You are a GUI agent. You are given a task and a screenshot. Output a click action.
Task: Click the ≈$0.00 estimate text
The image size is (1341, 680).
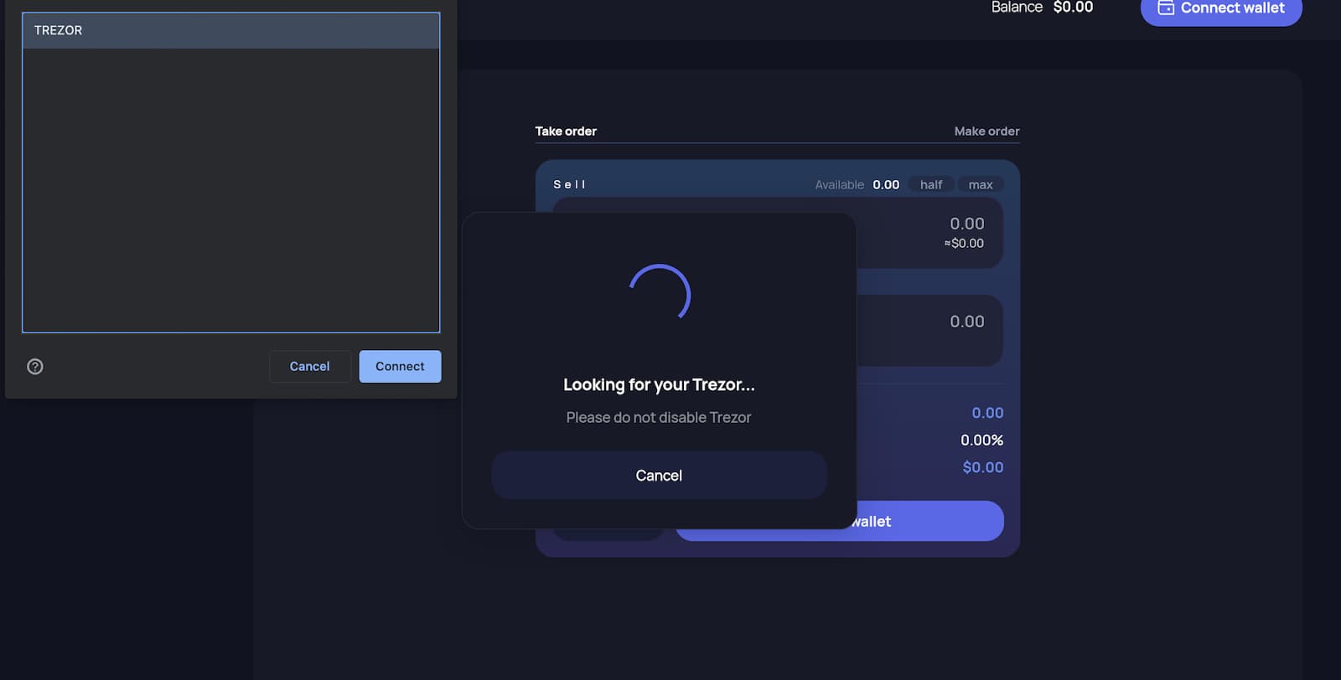pos(964,244)
